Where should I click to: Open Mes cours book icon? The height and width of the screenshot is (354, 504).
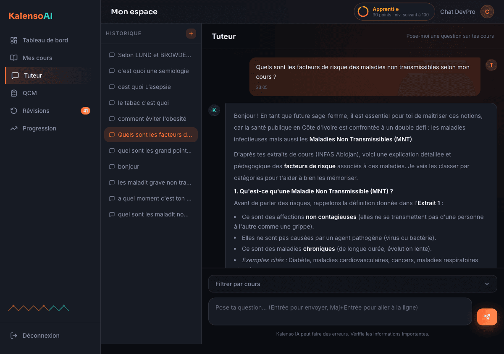(x=14, y=58)
